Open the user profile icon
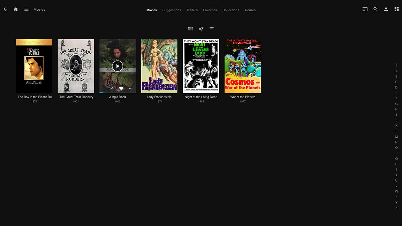This screenshot has height=226, width=402. pyautogui.click(x=386, y=9)
